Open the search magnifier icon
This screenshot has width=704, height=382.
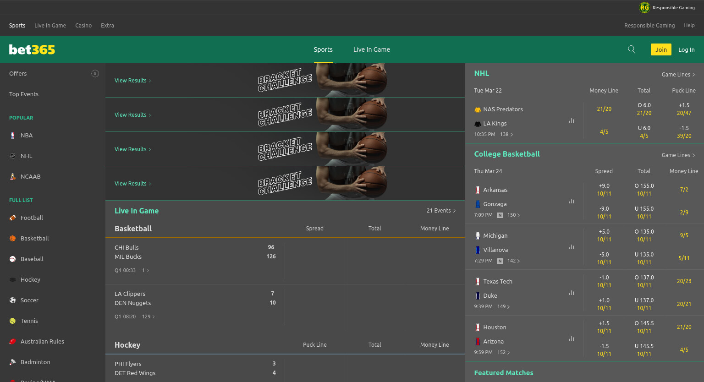point(631,49)
